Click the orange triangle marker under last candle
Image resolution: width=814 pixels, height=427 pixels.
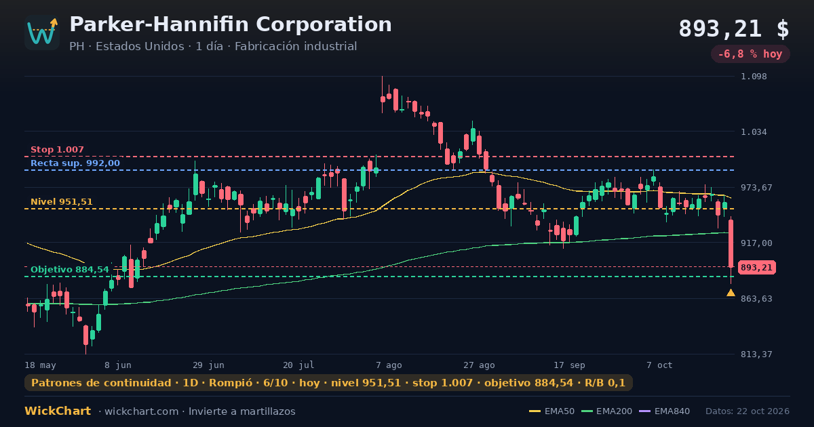click(731, 293)
